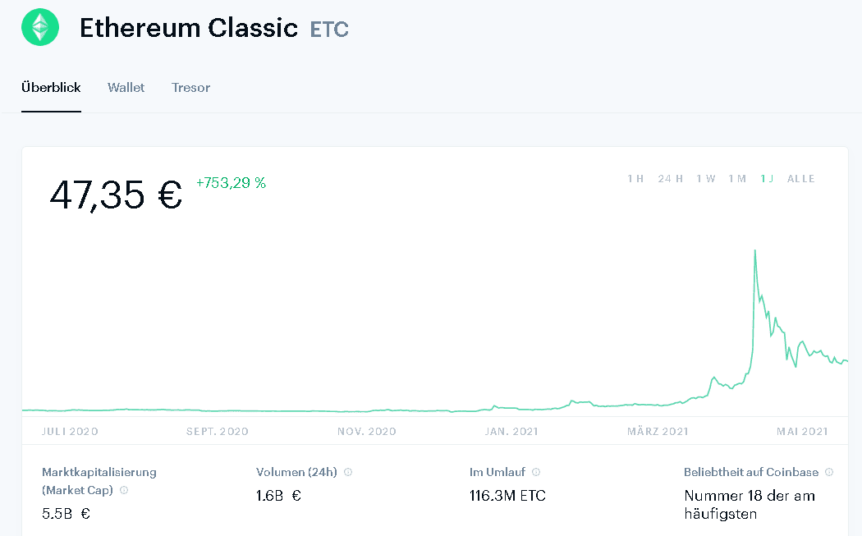Click the 47,35 € price display
Image resolution: width=862 pixels, height=536 pixels.
click(x=116, y=195)
